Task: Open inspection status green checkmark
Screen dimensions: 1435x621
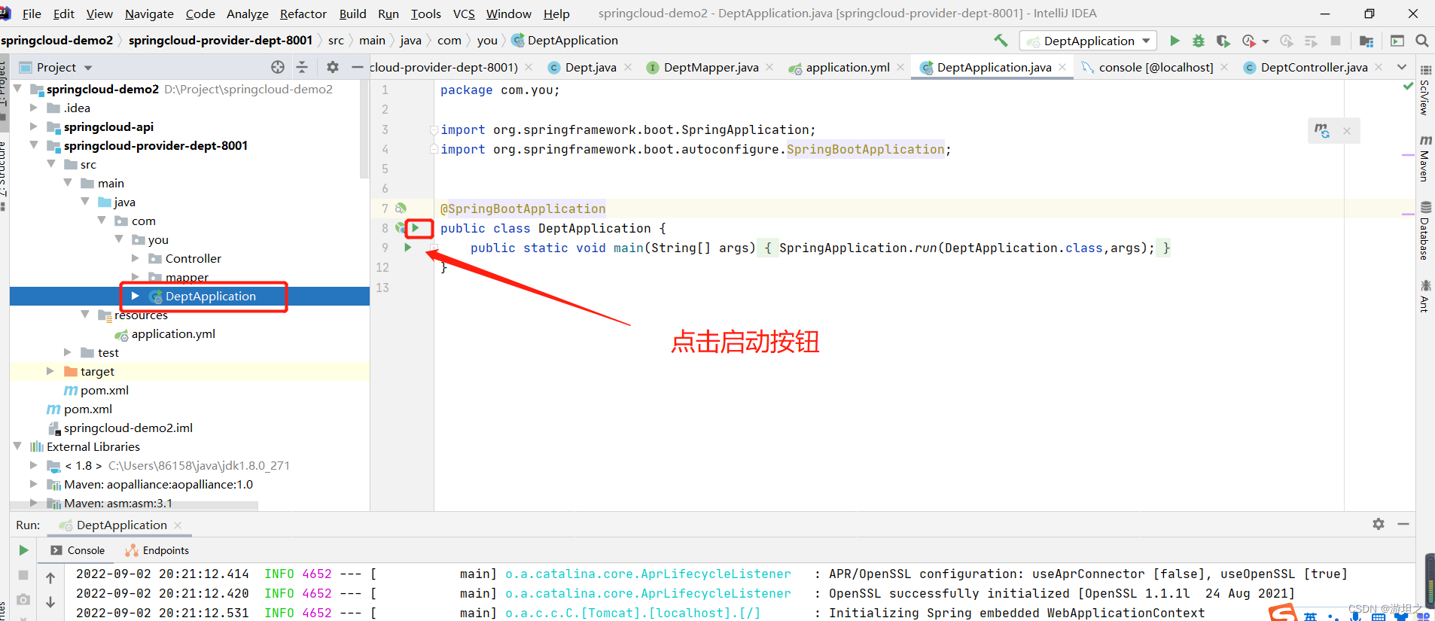Action: coord(1408,87)
